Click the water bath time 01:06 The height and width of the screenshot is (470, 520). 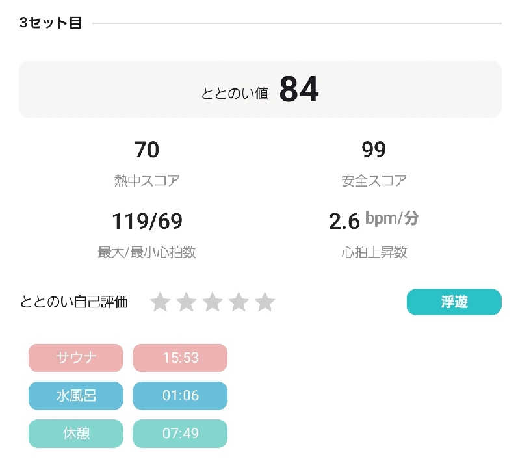(180, 395)
